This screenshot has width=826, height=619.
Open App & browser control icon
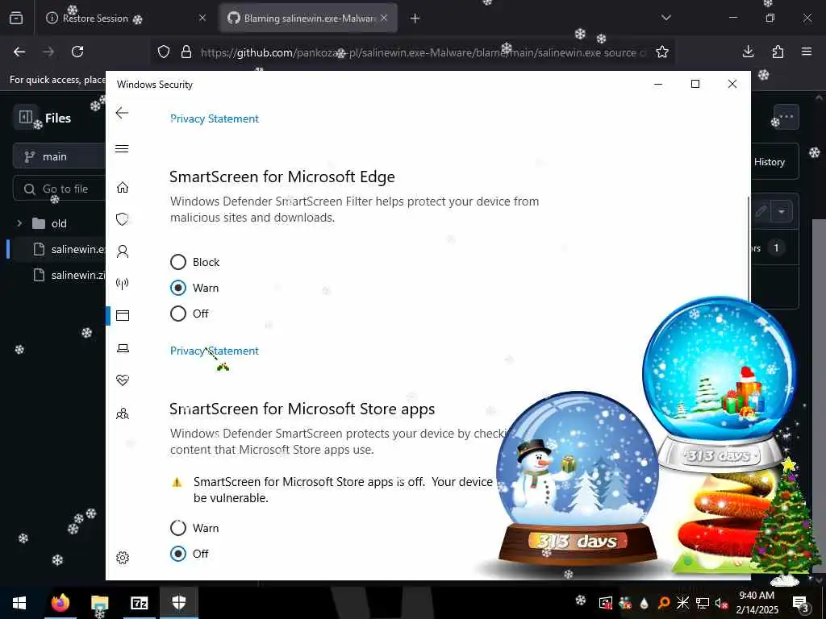click(123, 315)
